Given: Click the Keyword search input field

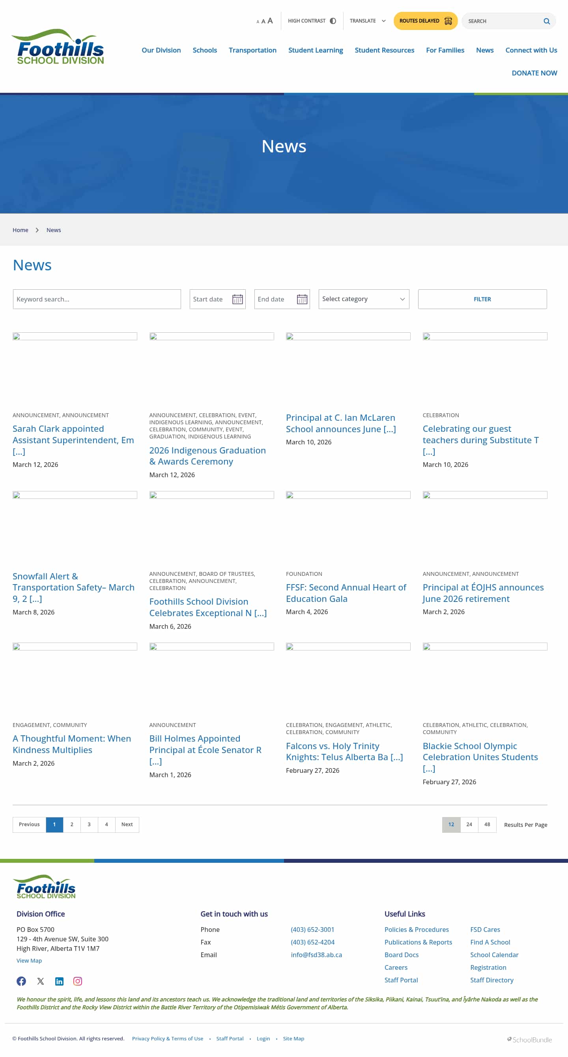Looking at the screenshot, I should pyautogui.click(x=97, y=299).
